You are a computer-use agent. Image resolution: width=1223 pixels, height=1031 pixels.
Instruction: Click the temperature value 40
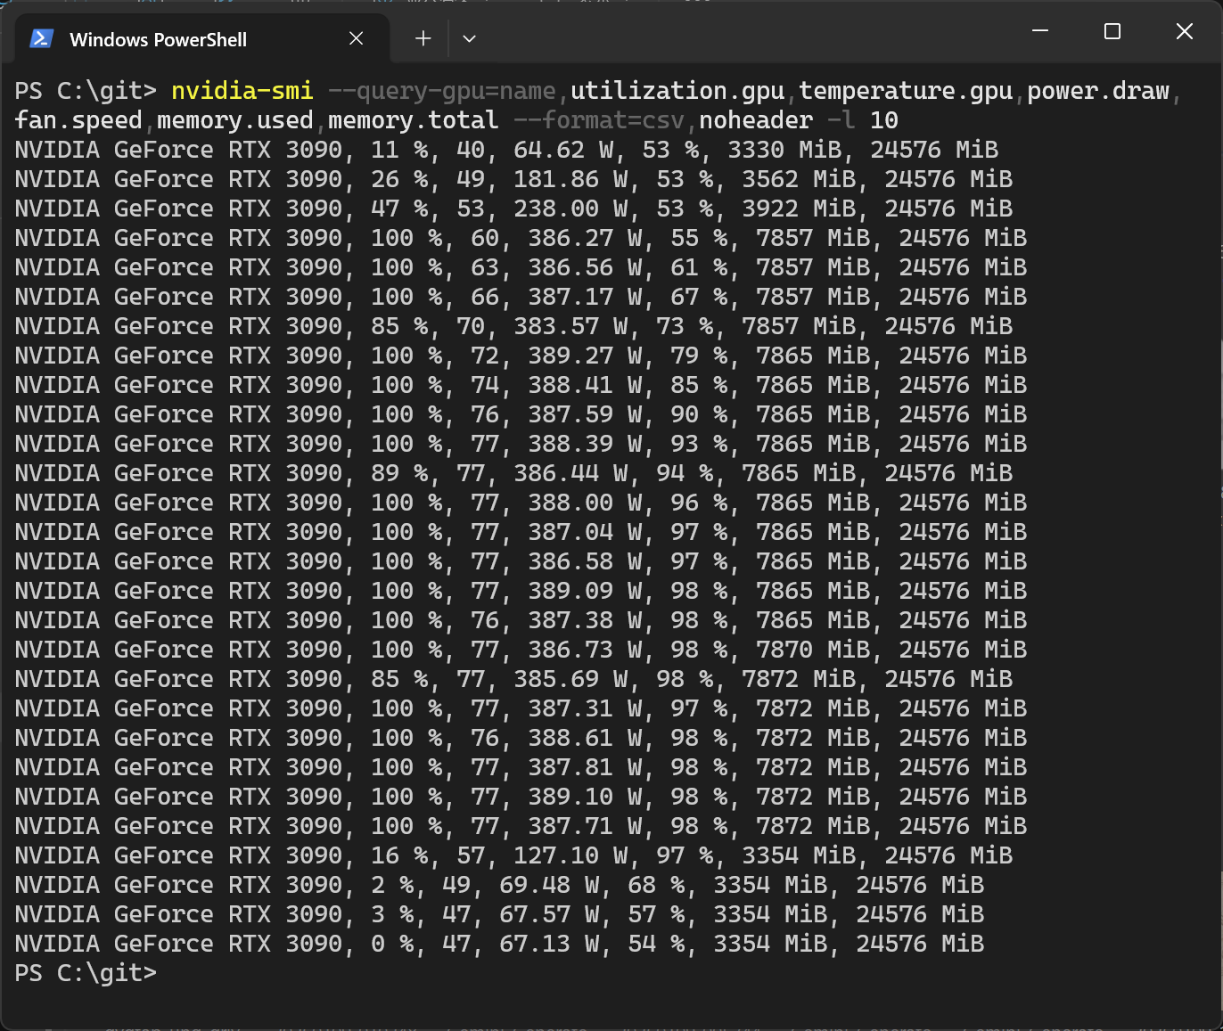[x=471, y=150]
